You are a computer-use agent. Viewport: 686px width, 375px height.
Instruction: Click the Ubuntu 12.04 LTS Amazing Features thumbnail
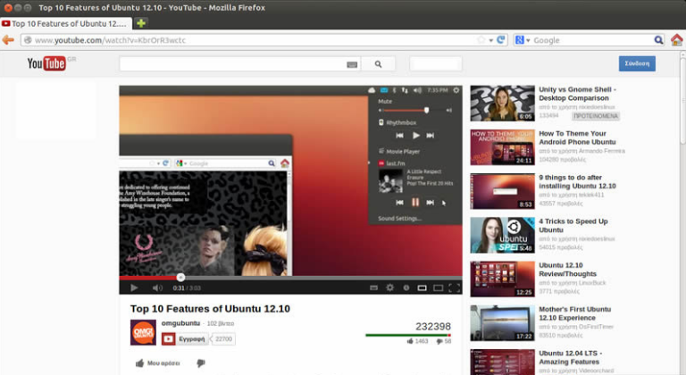pos(502,362)
